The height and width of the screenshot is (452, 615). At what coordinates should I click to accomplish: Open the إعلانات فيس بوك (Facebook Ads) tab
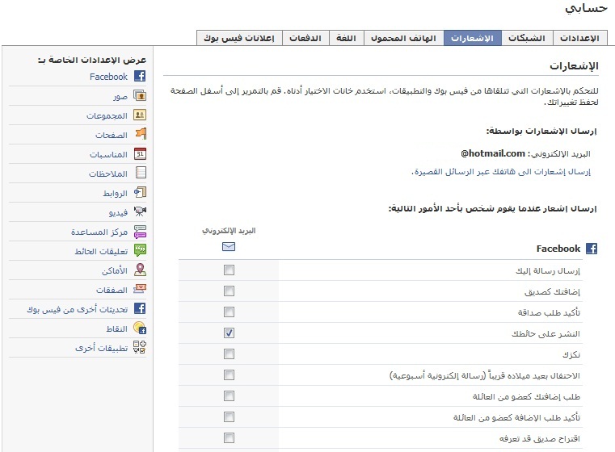(x=238, y=38)
